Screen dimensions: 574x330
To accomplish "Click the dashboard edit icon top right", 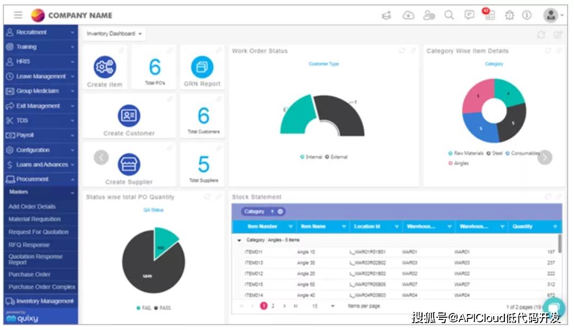I will pos(558,35).
